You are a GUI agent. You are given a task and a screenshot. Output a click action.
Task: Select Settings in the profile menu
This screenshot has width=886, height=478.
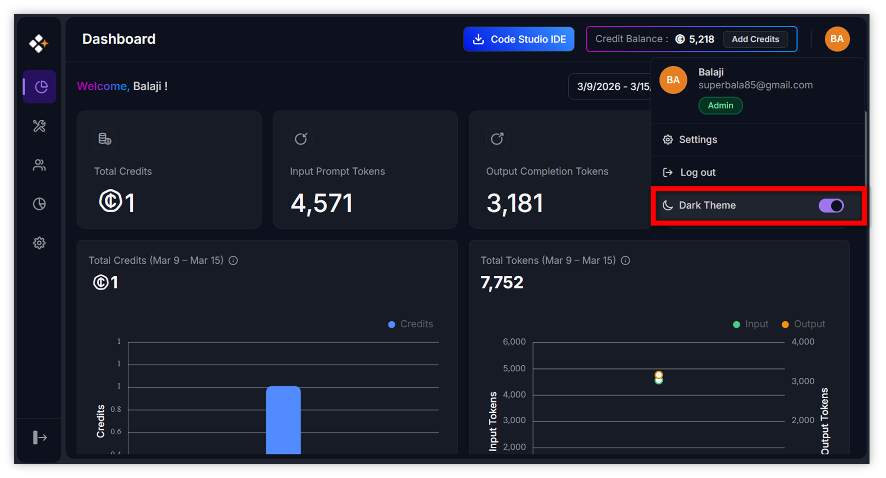[697, 140]
